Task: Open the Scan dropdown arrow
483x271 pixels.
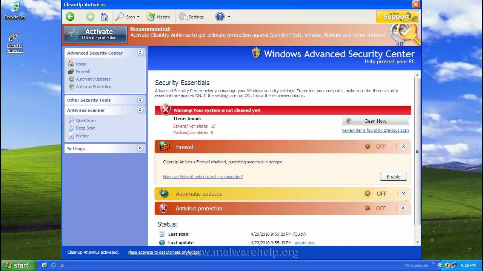Action: 138,17
